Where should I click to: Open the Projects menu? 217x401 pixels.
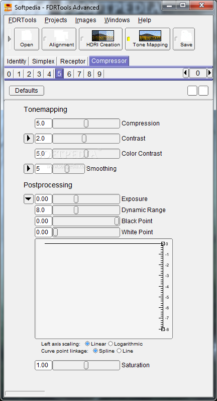pyautogui.click(x=56, y=20)
